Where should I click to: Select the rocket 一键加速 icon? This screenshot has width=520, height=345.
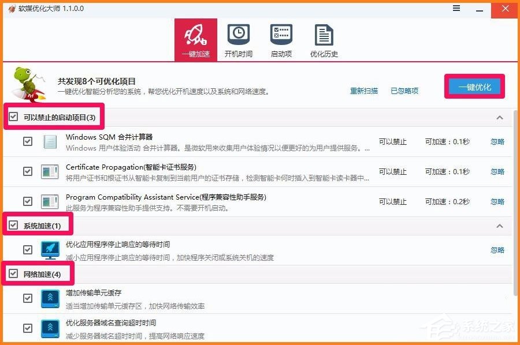point(195,35)
